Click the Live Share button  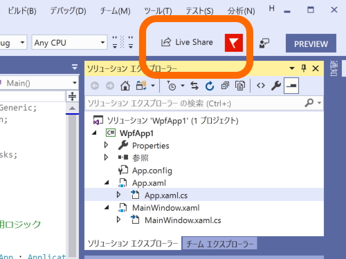[x=187, y=42]
